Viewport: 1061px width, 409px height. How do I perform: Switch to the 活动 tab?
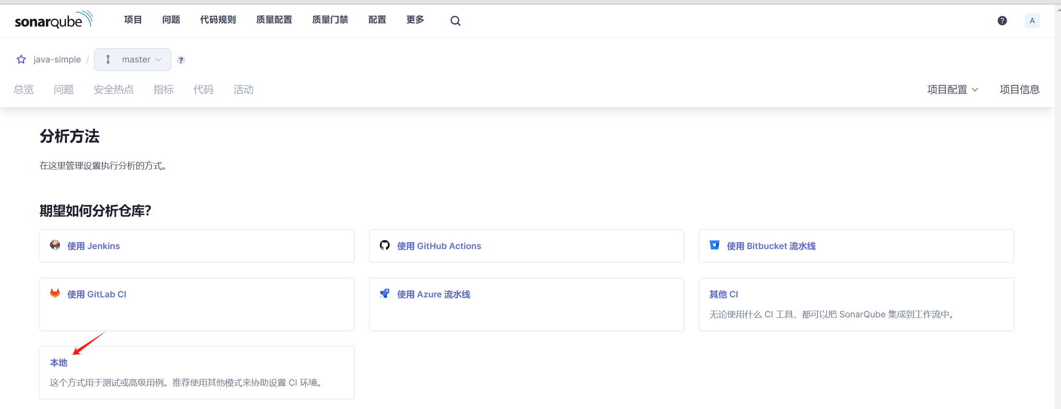point(244,90)
